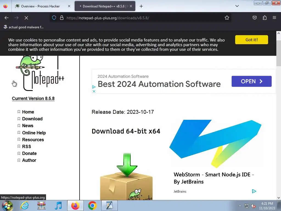This screenshot has width=281, height=211.
Task: Open 'actual good malware f...' bookmark
Action: coord(24,27)
